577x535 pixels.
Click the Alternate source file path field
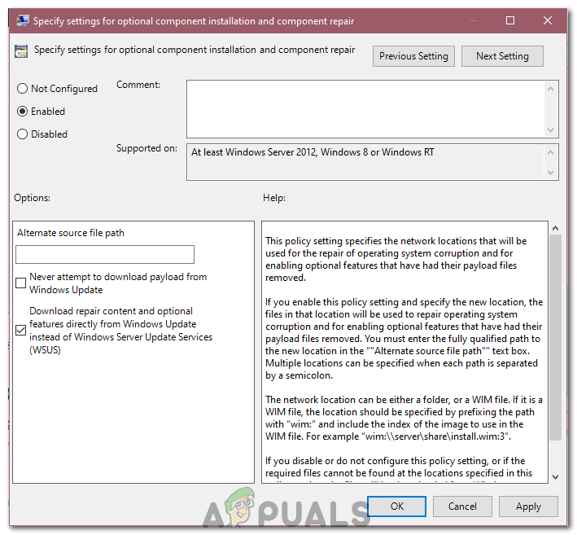[x=105, y=254]
